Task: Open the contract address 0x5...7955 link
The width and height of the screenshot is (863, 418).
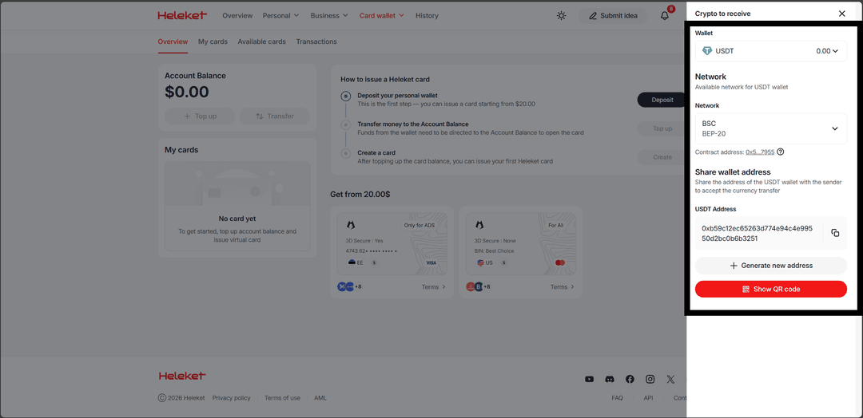Action: [x=759, y=152]
